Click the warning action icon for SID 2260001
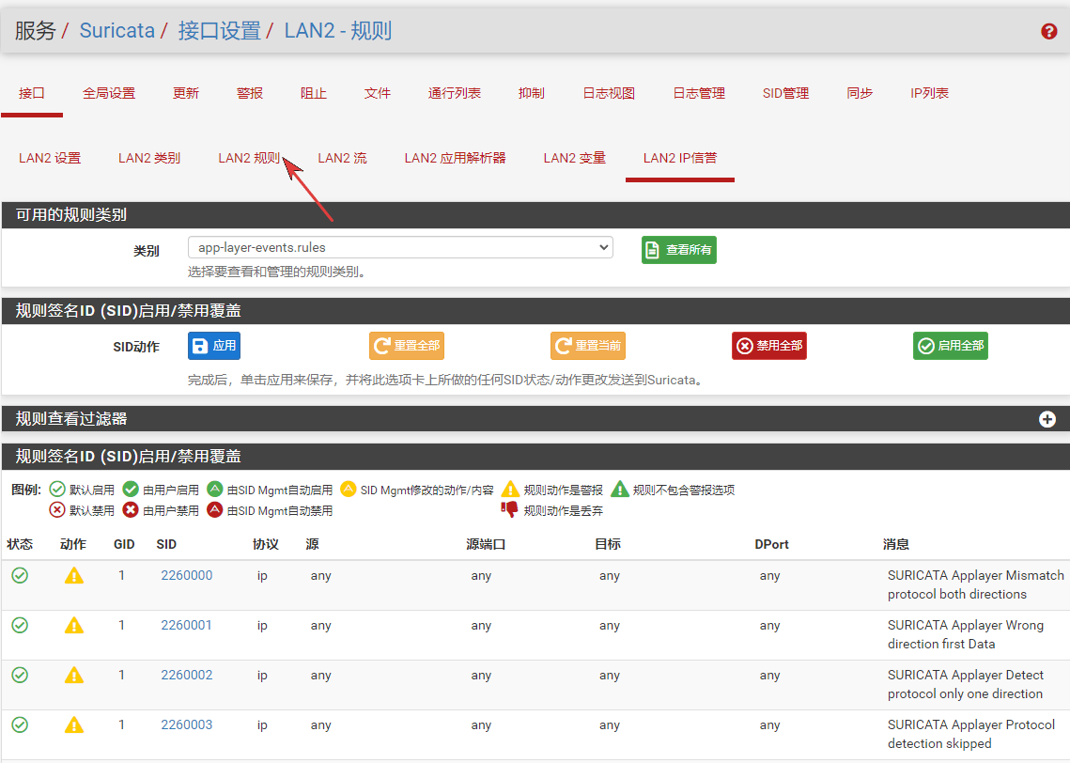1070x763 pixels. pyautogui.click(x=73, y=625)
